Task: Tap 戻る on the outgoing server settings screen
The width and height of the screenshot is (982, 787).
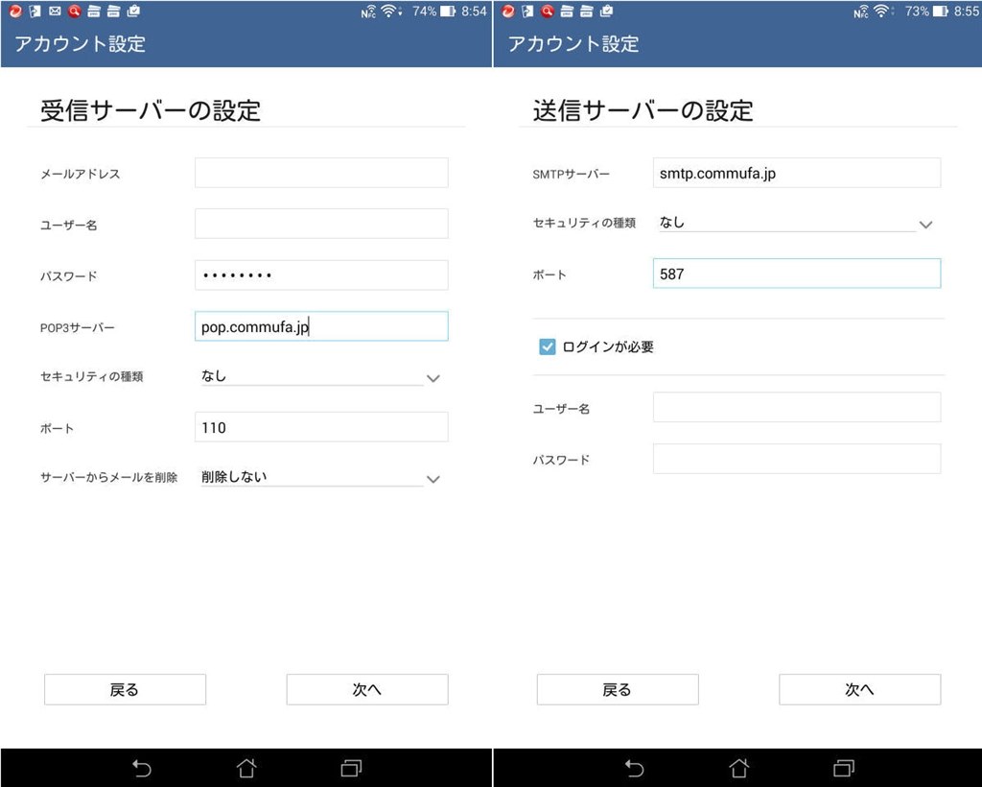Action: pos(618,689)
